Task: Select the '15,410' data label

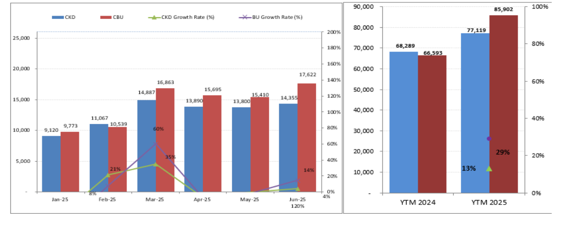Action: tap(260, 95)
